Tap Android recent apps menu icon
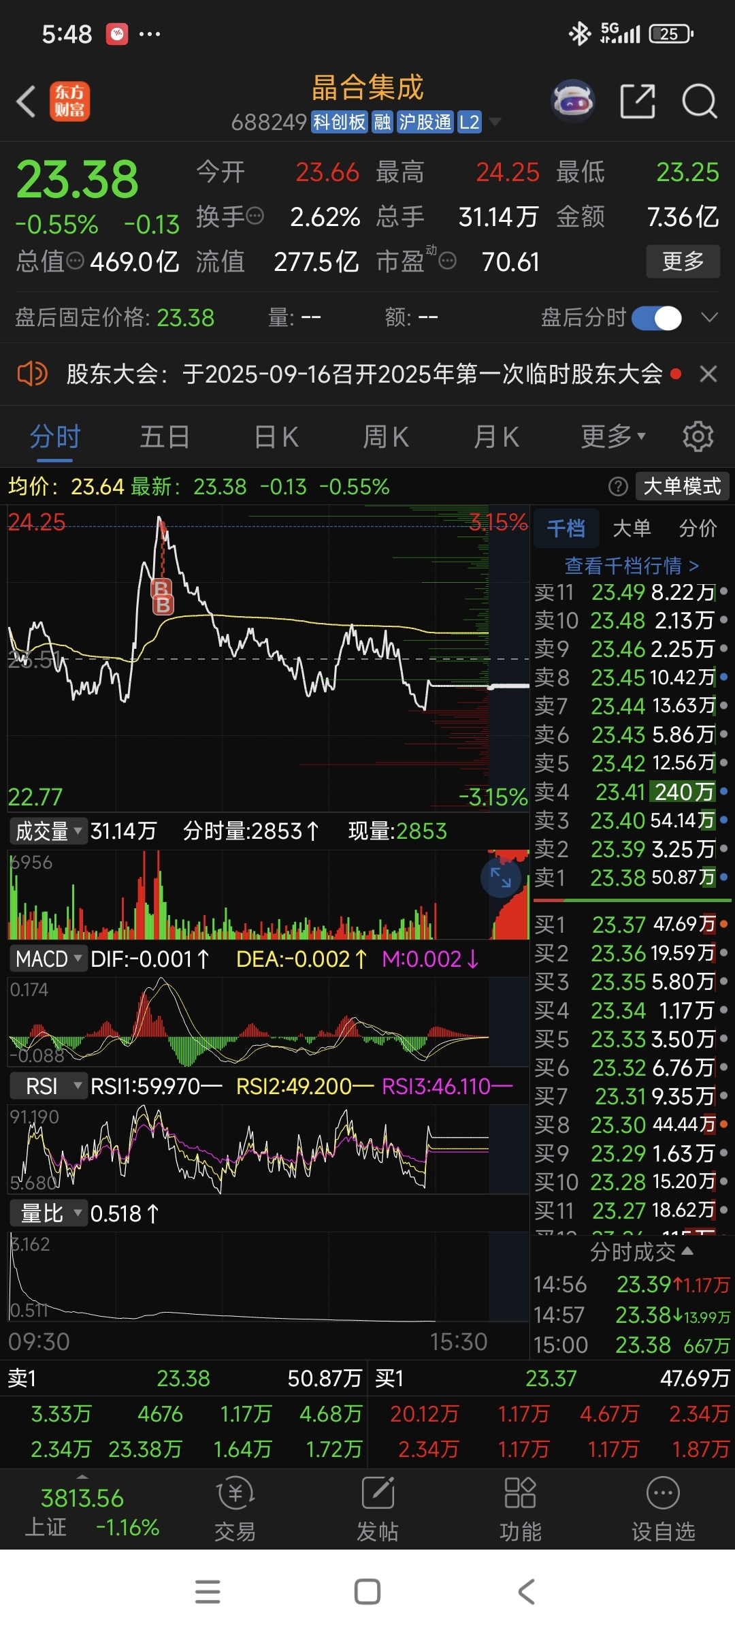The height and width of the screenshot is (1634, 735). pos(208,1592)
